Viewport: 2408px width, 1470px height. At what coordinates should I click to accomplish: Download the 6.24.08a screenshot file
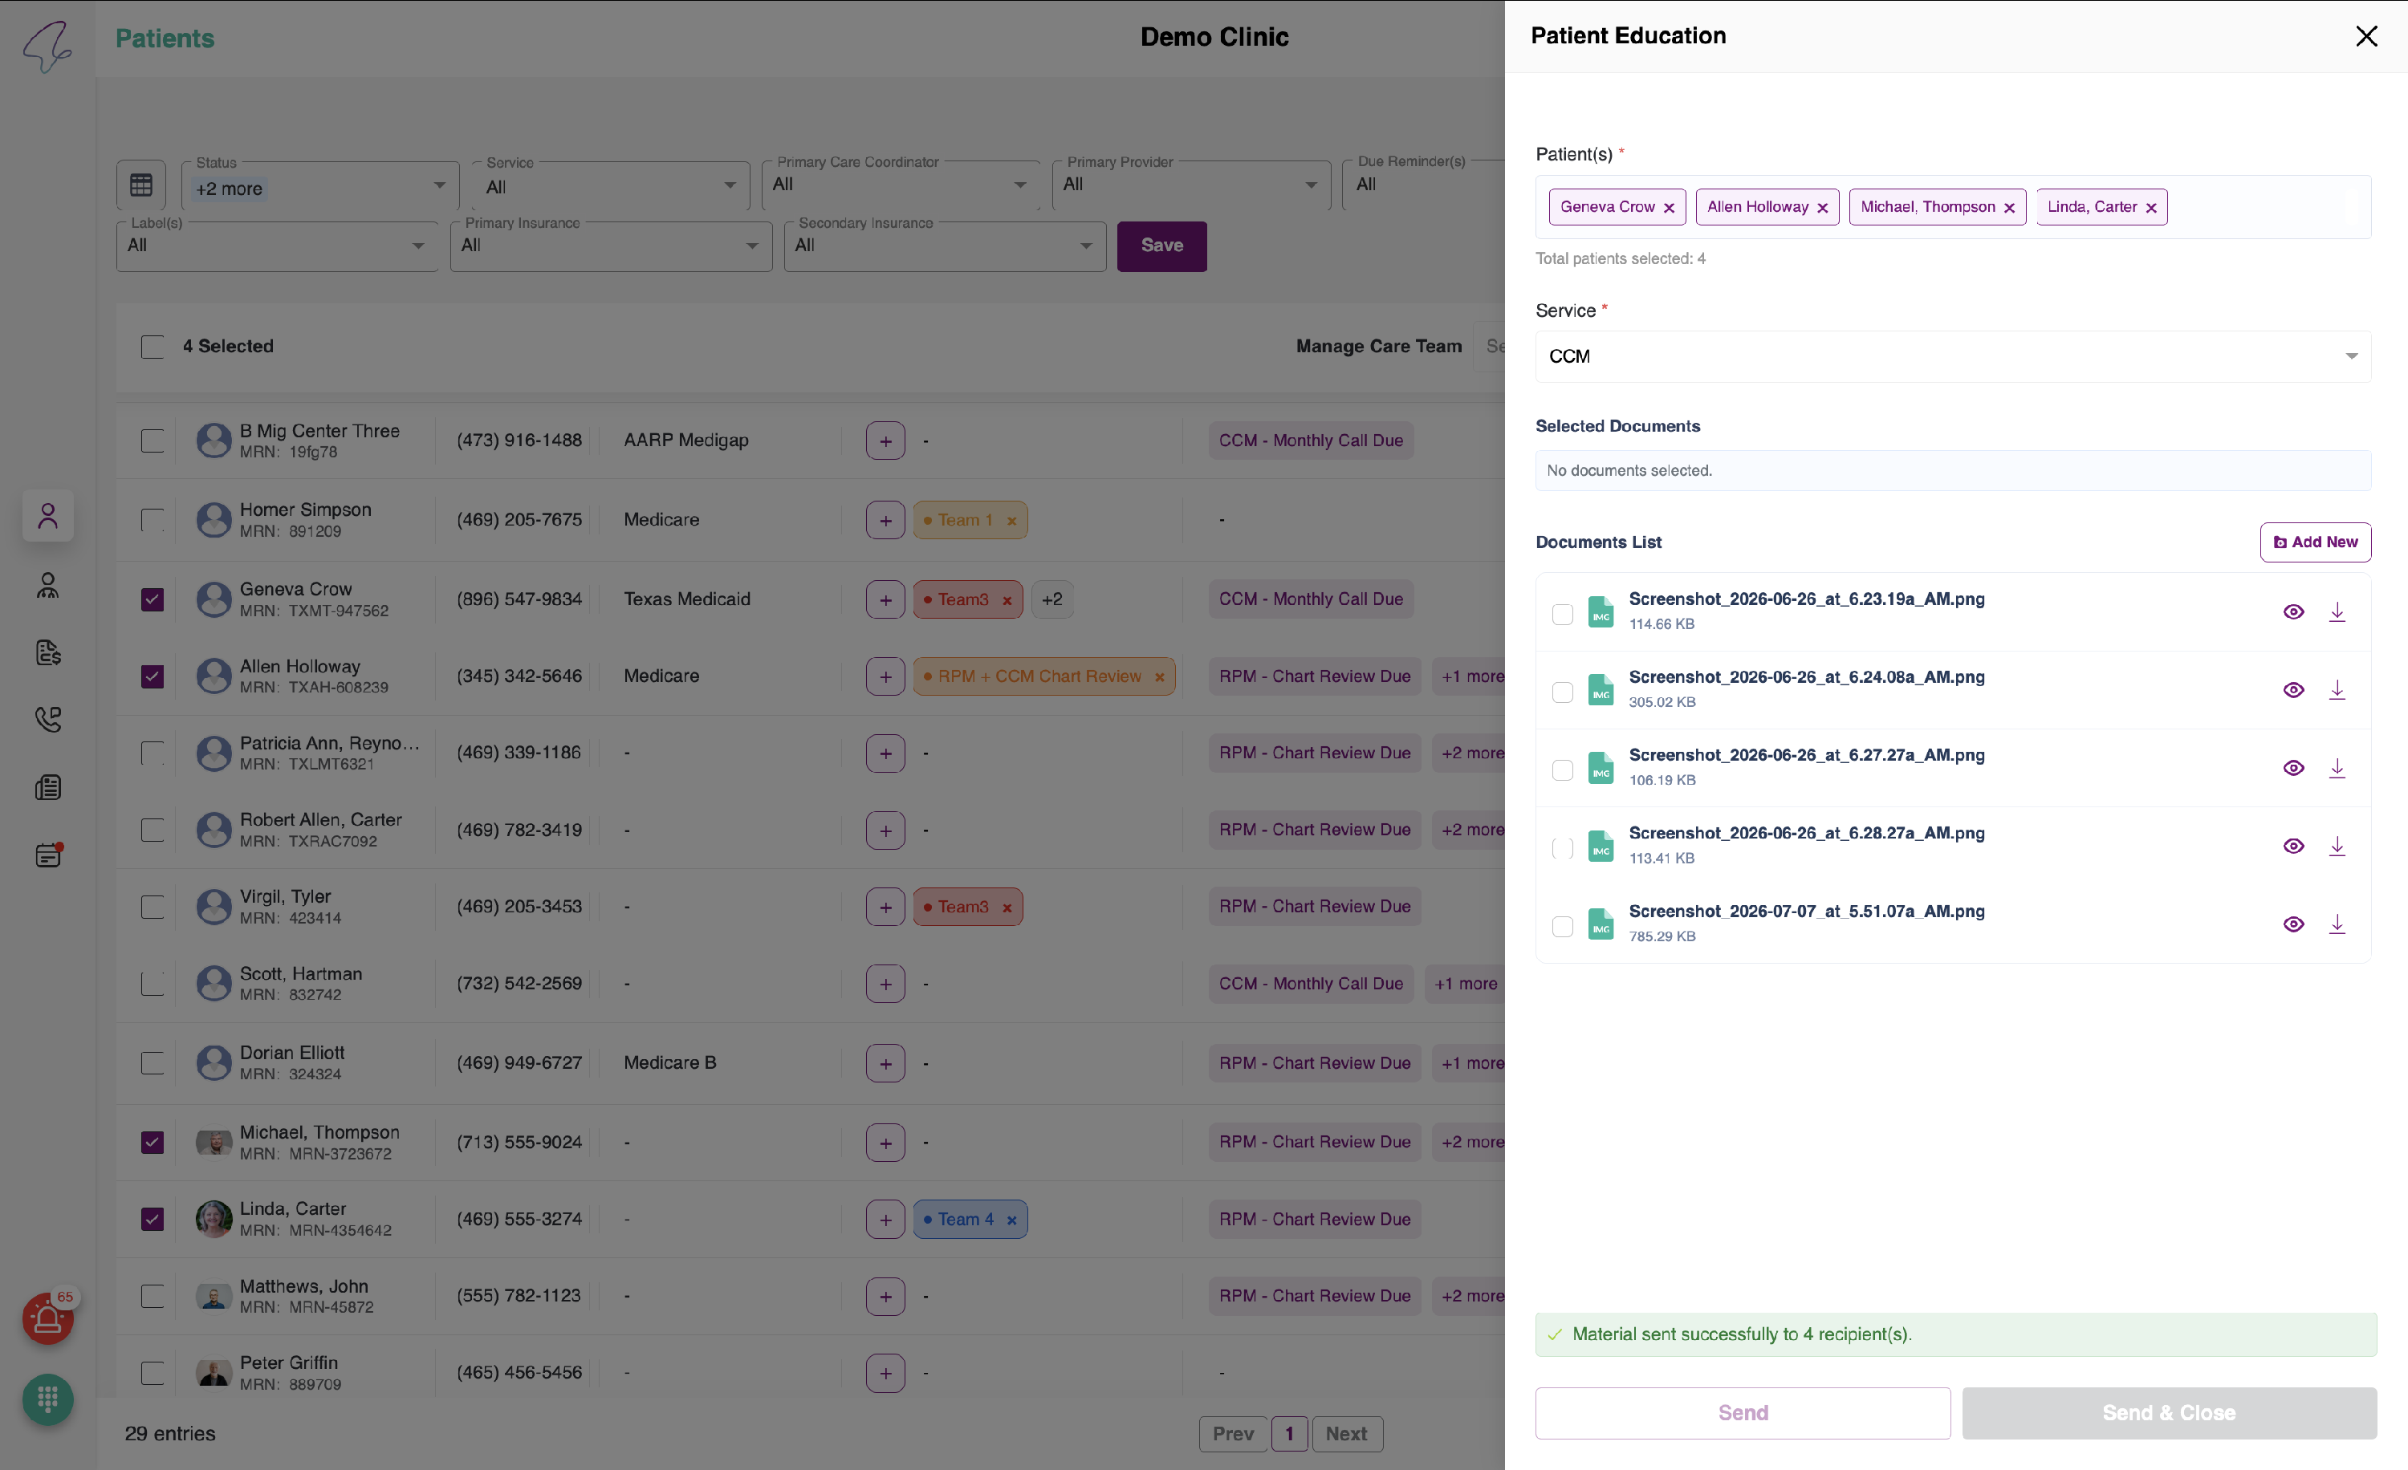[x=2337, y=691]
